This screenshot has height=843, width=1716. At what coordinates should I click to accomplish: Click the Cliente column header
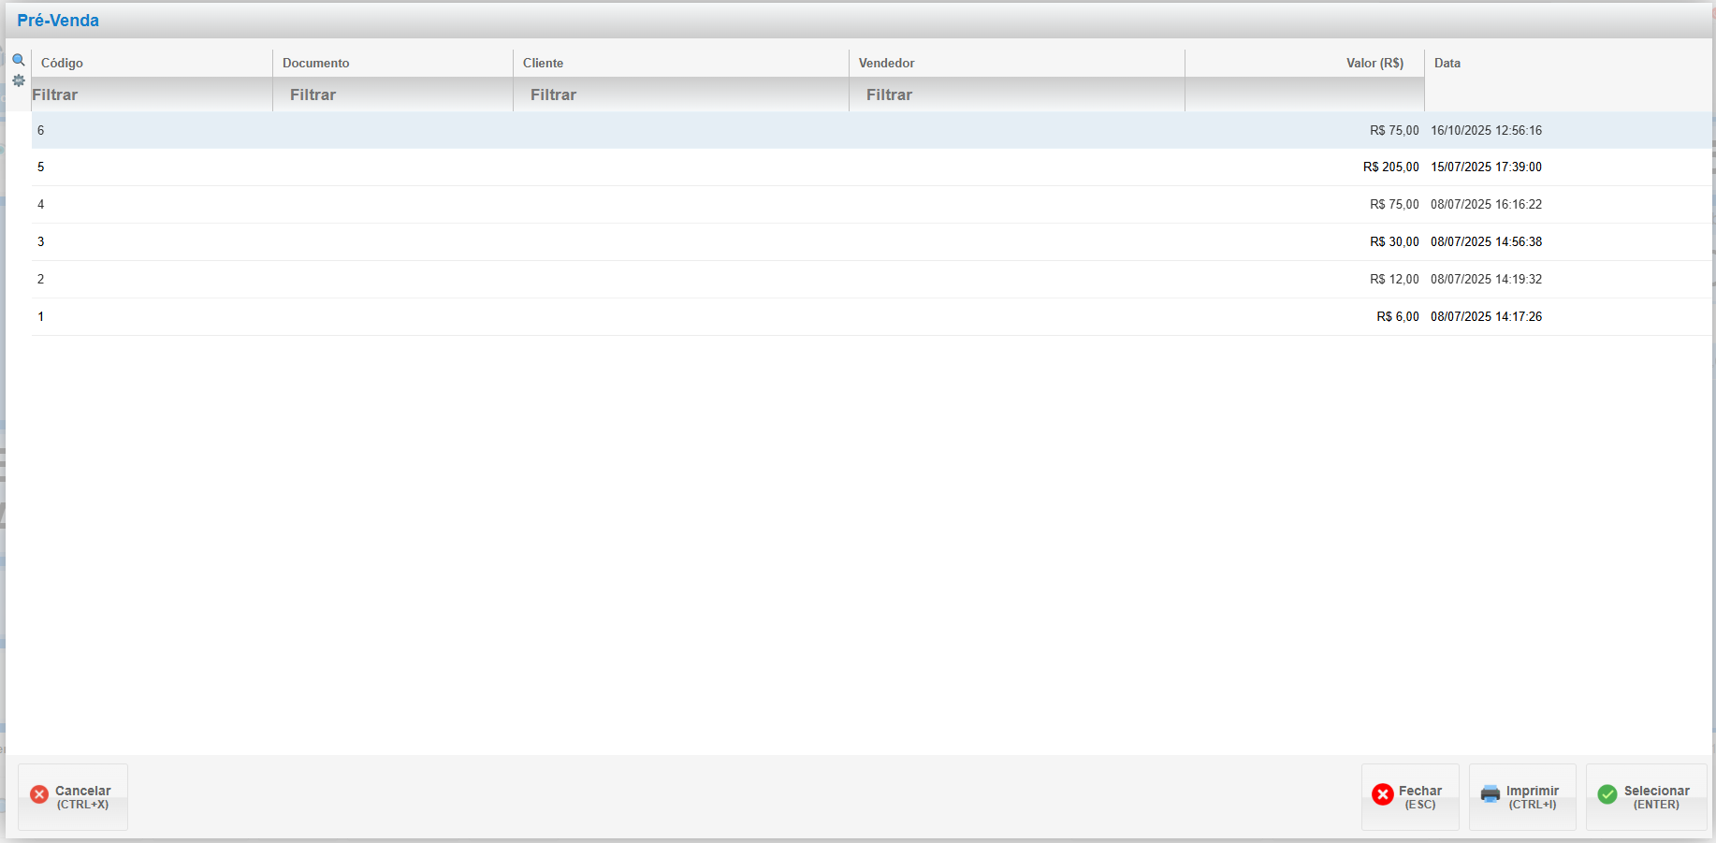(x=543, y=63)
